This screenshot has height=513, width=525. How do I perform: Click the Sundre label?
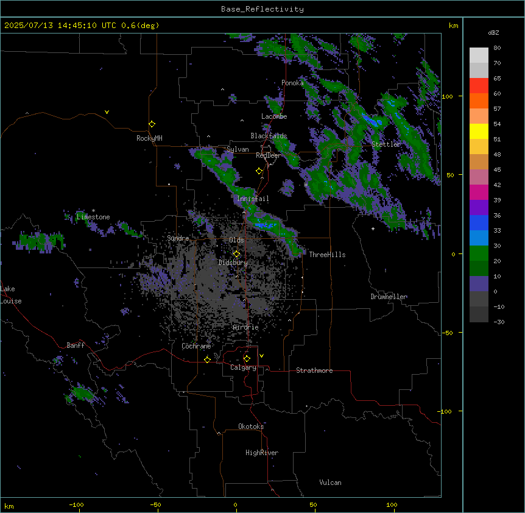(178, 238)
